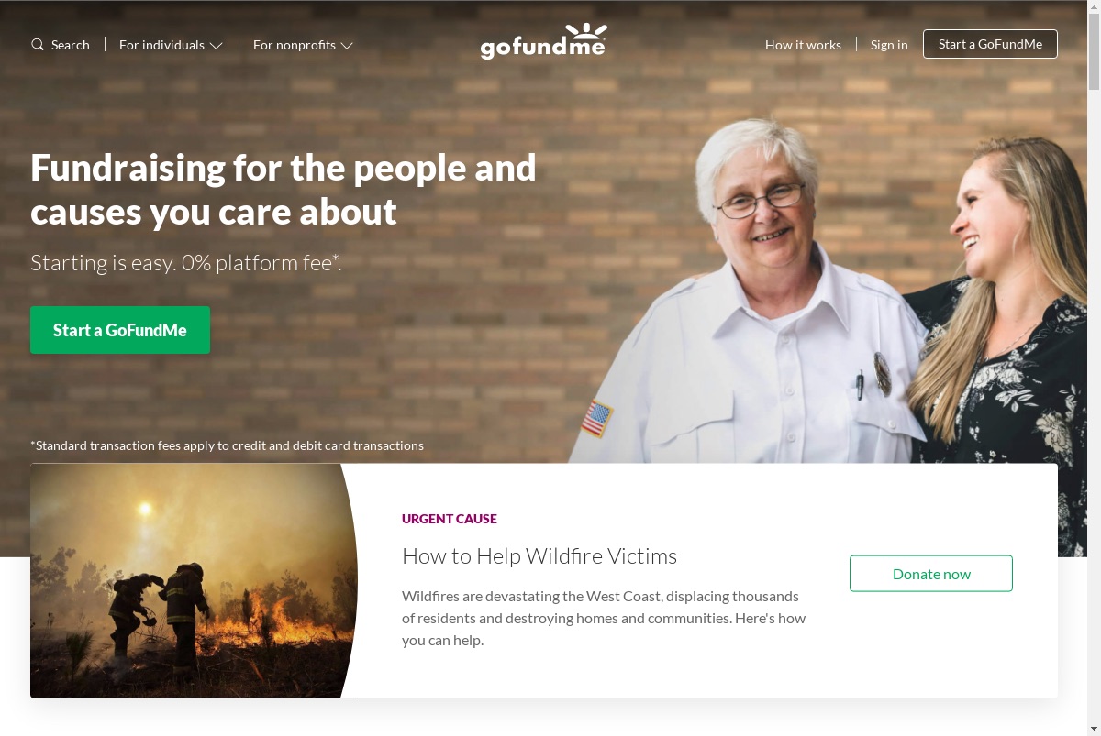Click the scrollbar up arrow
The image size is (1101, 736).
pos(1094,6)
